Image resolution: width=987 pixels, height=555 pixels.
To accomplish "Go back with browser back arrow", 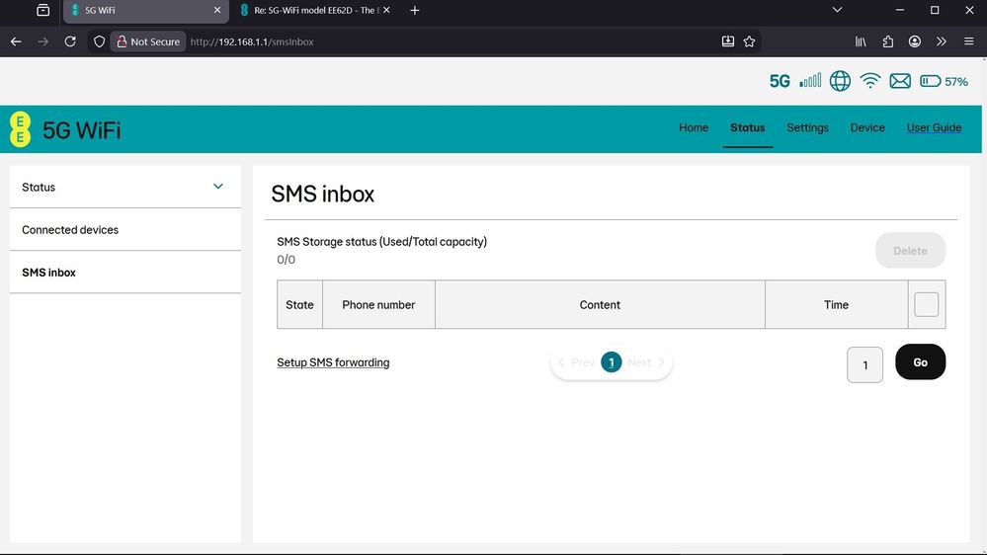I will 17,41.
